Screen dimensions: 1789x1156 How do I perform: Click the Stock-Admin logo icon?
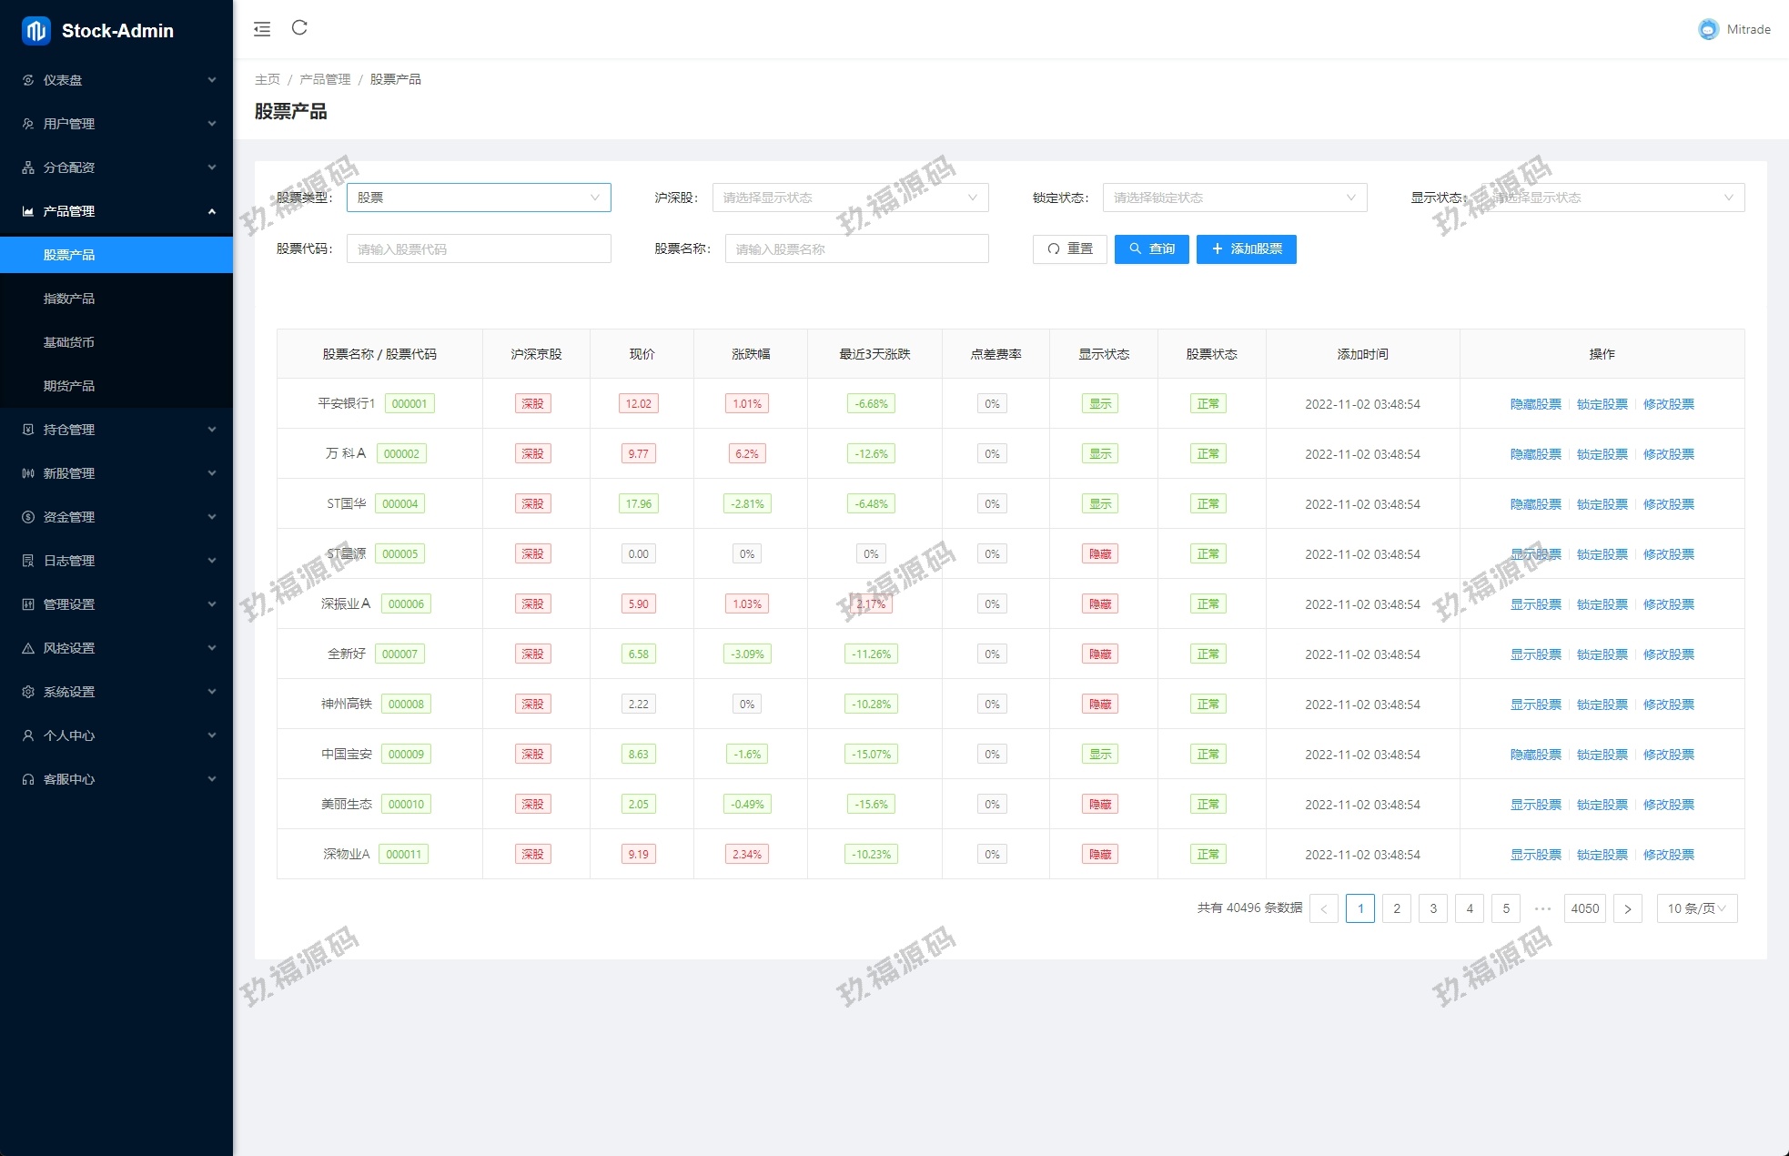(35, 31)
